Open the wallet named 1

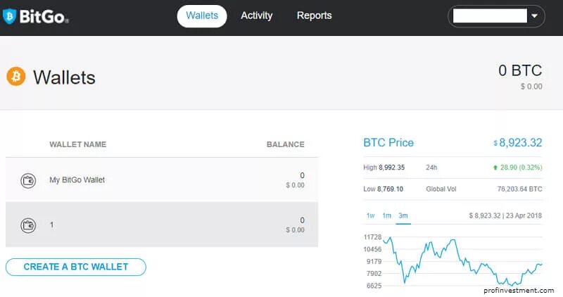click(51, 225)
